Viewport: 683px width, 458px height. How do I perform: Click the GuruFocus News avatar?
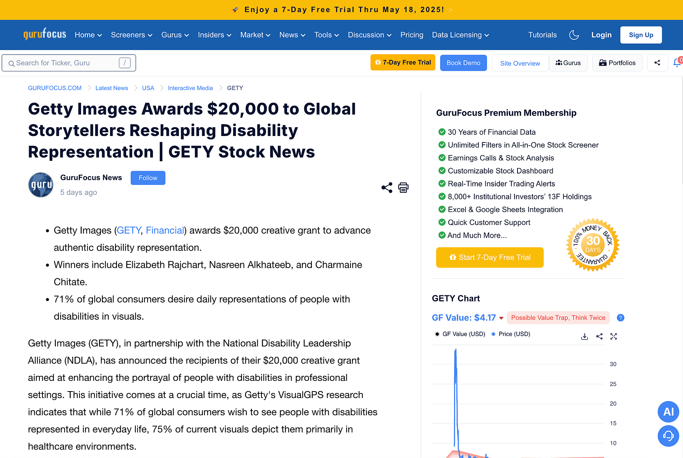[41, 185]
